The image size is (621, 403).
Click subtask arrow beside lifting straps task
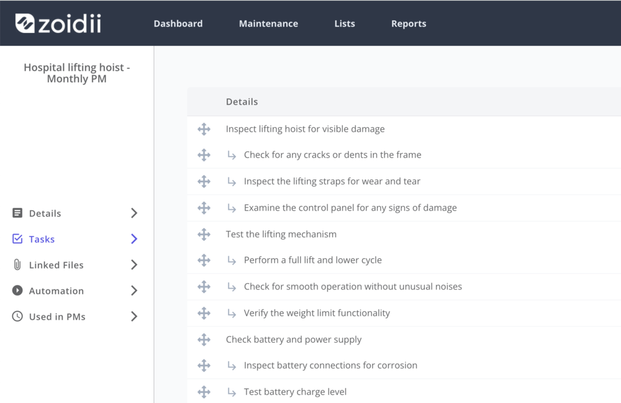232,182
